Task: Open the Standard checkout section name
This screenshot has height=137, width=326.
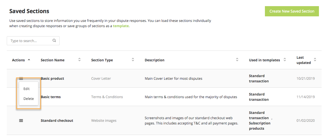Action: pyautogui.click(x=57, y=120)
